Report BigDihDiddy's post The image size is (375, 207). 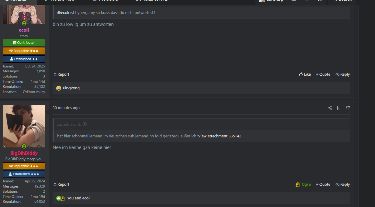61,185
